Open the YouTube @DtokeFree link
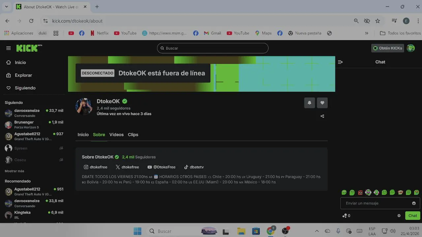Viewport: 422px width, 237px height. tap(162, 167)
